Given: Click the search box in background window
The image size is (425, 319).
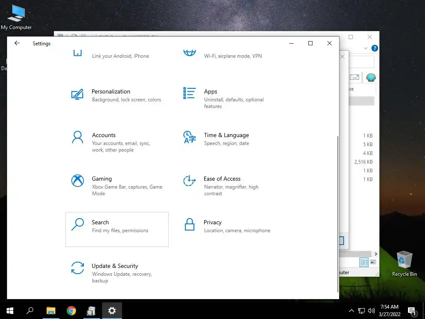Looking at the screenshot, I should [361, 62].
